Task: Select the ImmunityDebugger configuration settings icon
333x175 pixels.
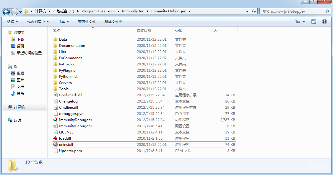Action: (56, 126)
